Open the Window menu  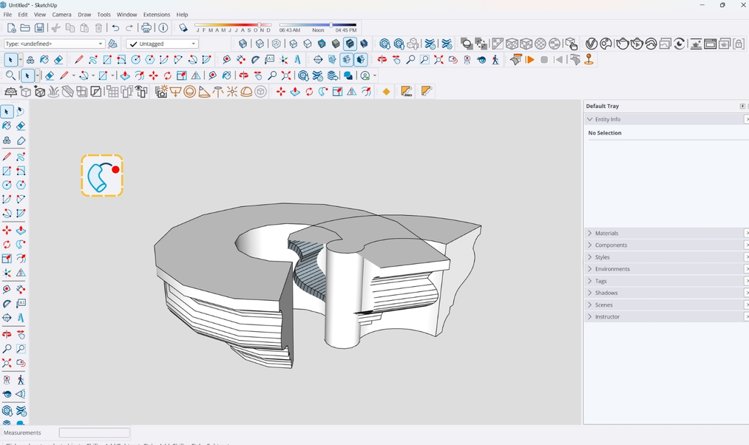[x=126, y=14]
